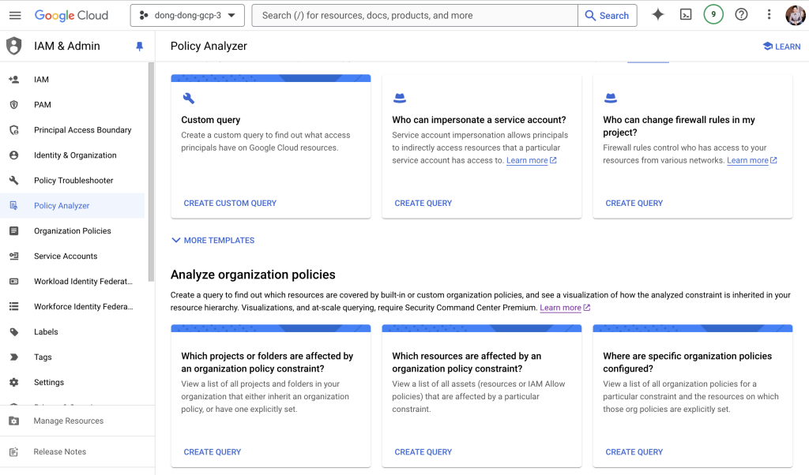The height and width of the screenshot is (475, 809).
Task: Create query for service account impersonation
Action: [423, 203]
